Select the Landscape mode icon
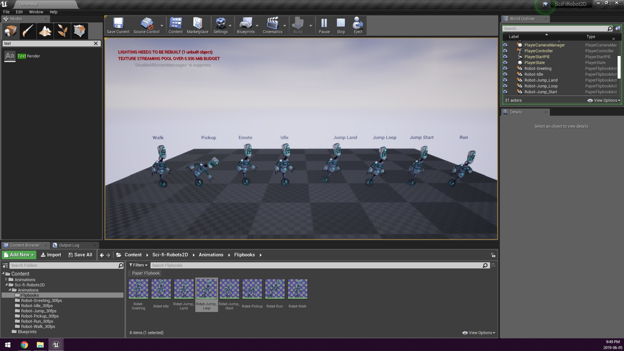The width and height of the screenshot is (624, 351). 45,31
